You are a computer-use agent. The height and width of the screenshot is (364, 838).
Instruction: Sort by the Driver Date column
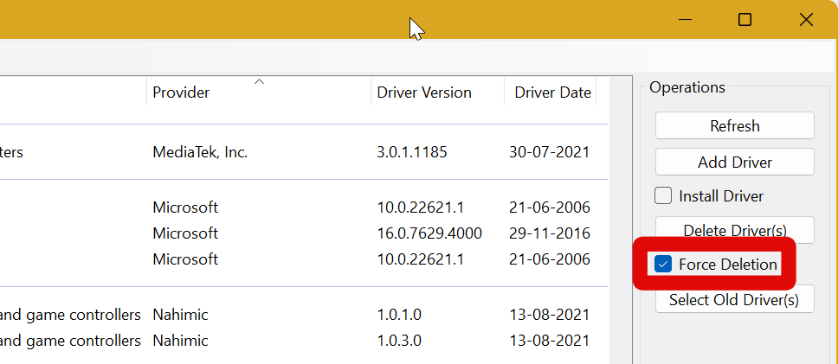[552, 93]
